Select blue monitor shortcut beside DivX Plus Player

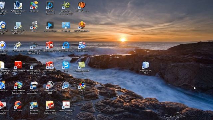(66, 25)
